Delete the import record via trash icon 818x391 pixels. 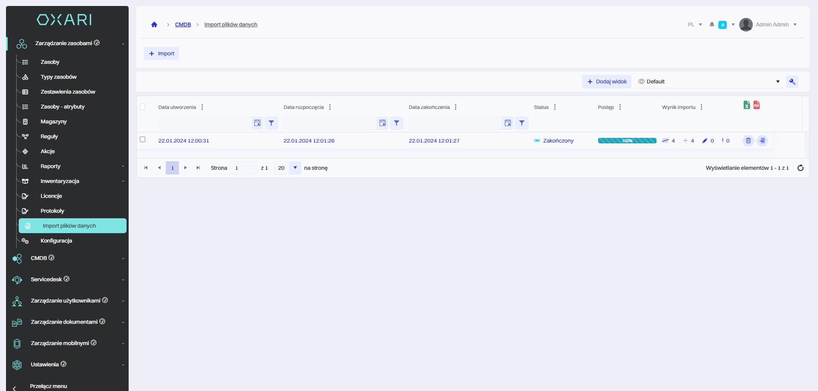[x=748, y=141]
